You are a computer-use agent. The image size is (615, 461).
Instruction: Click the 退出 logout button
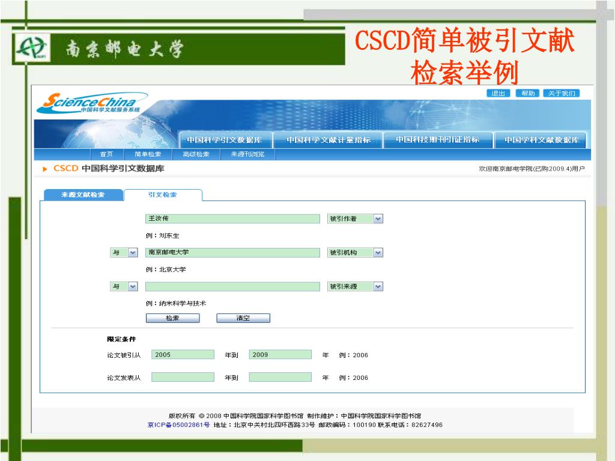click(498, 93)
